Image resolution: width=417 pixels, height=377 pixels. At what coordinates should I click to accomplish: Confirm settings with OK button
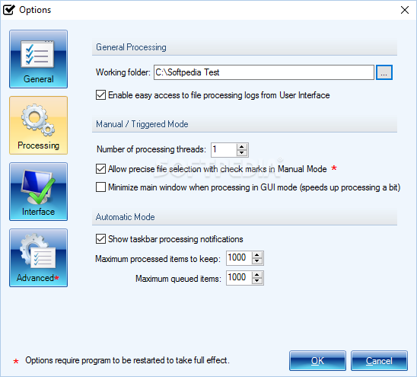(x=317, y=361)
